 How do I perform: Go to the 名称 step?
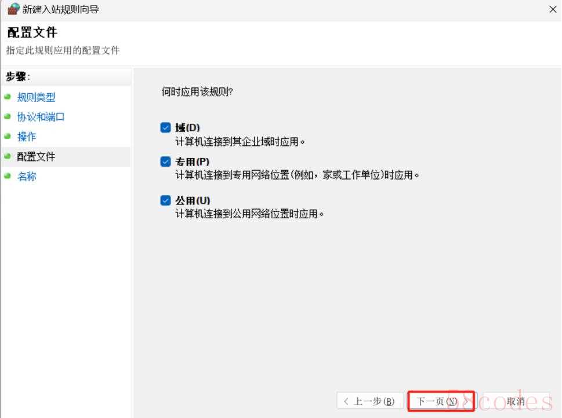click(27, 176)
